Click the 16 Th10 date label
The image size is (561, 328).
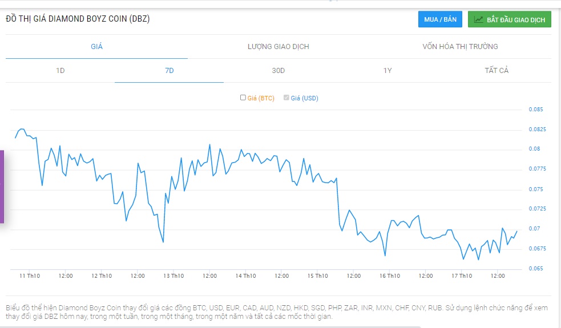pos(390,276)
